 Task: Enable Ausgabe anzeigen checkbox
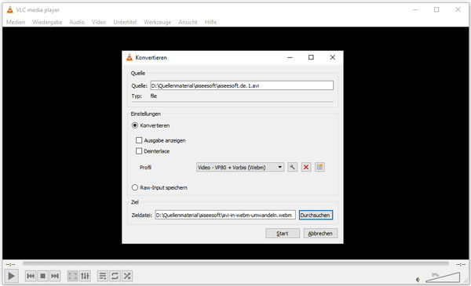139,140
